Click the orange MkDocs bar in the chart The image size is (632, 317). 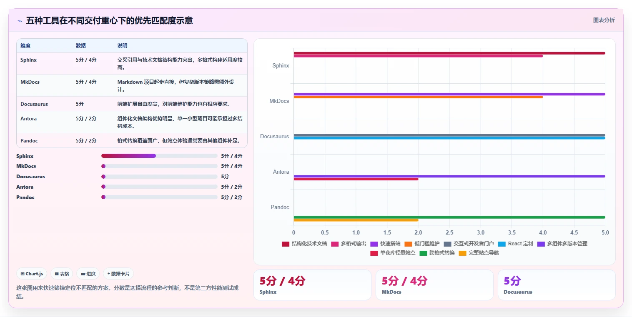point(418,97)
